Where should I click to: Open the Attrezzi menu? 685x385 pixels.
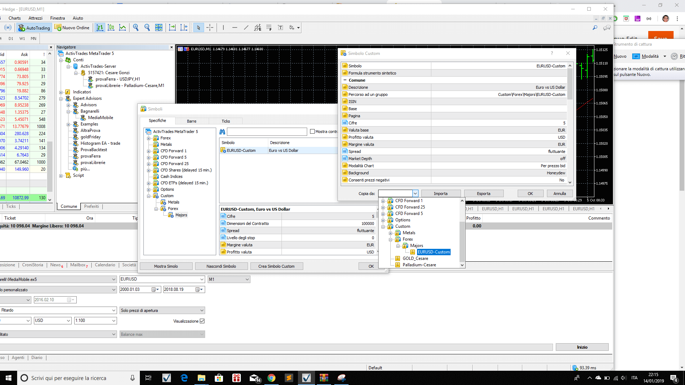(35, 18)
